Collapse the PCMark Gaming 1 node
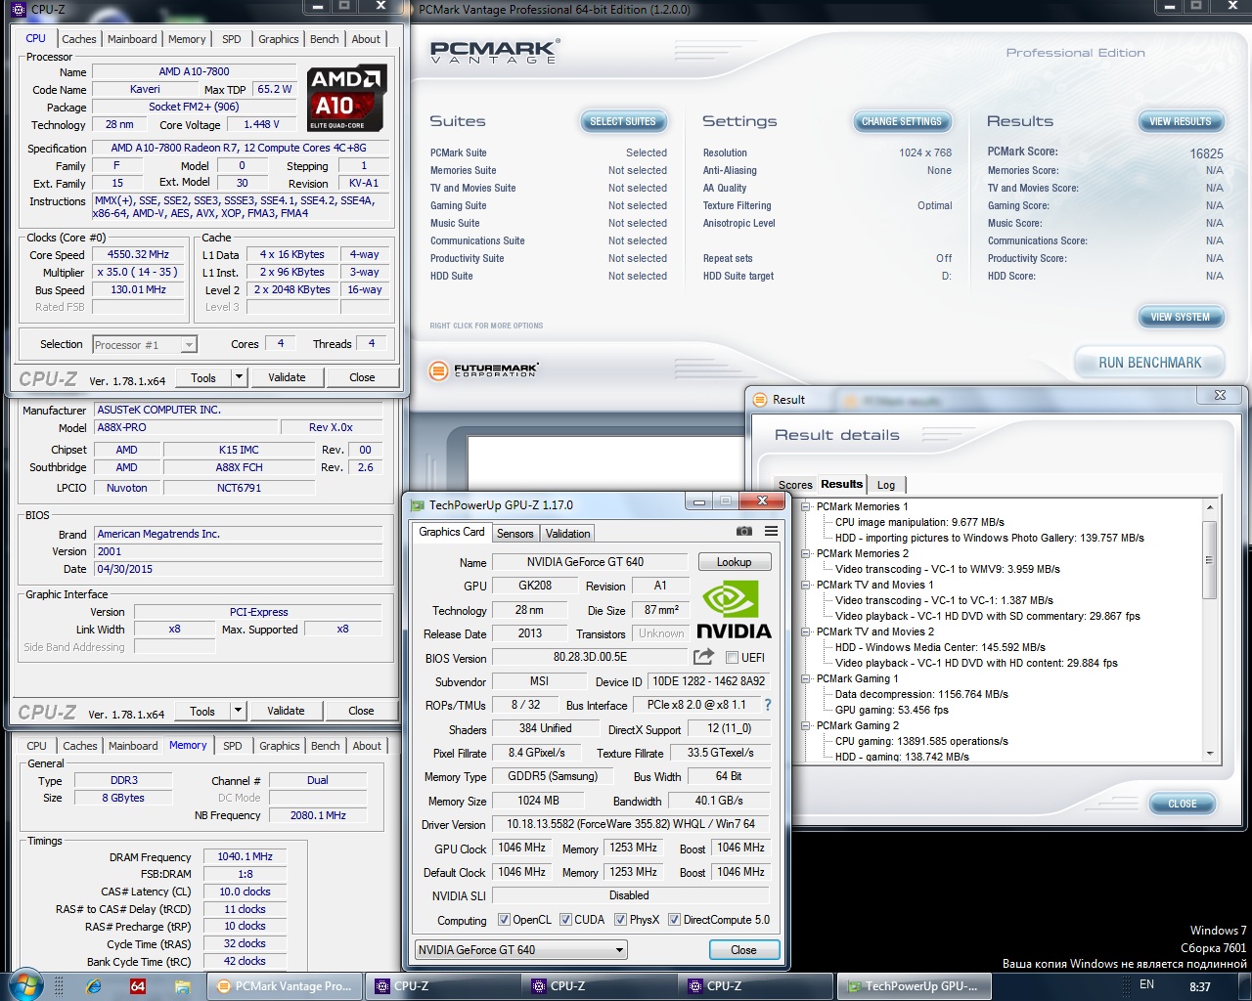1252x1001 pixels. click(806, 678)
